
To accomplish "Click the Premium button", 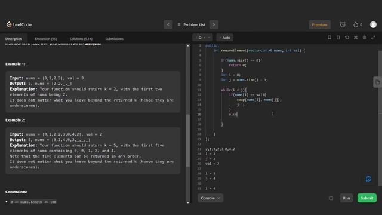I will click(319, 24).
